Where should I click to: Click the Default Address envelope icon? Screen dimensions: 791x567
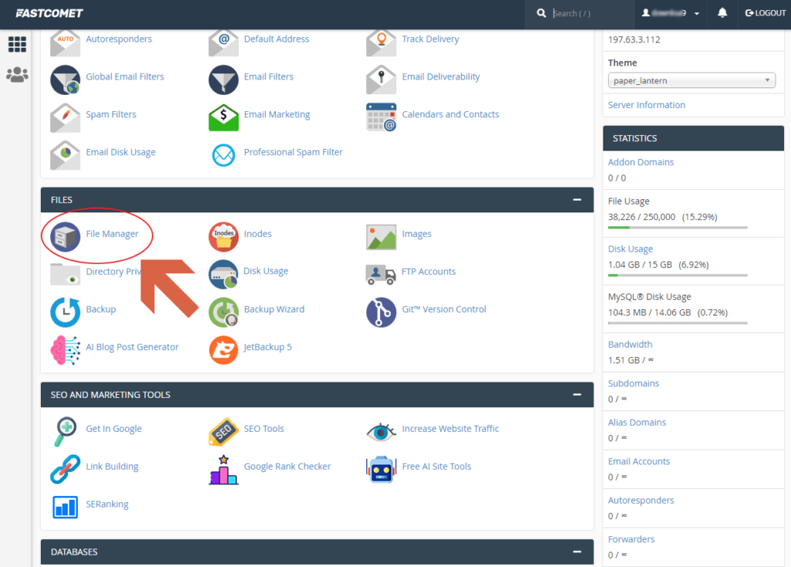pos(223,42)
